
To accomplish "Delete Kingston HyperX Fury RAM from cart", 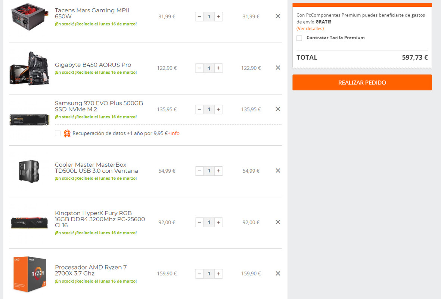I will [278, 222].
